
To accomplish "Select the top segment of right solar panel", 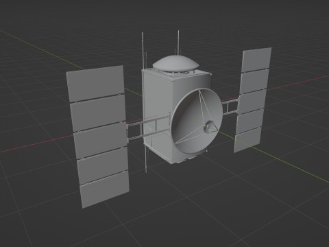I will pos(256,60).
